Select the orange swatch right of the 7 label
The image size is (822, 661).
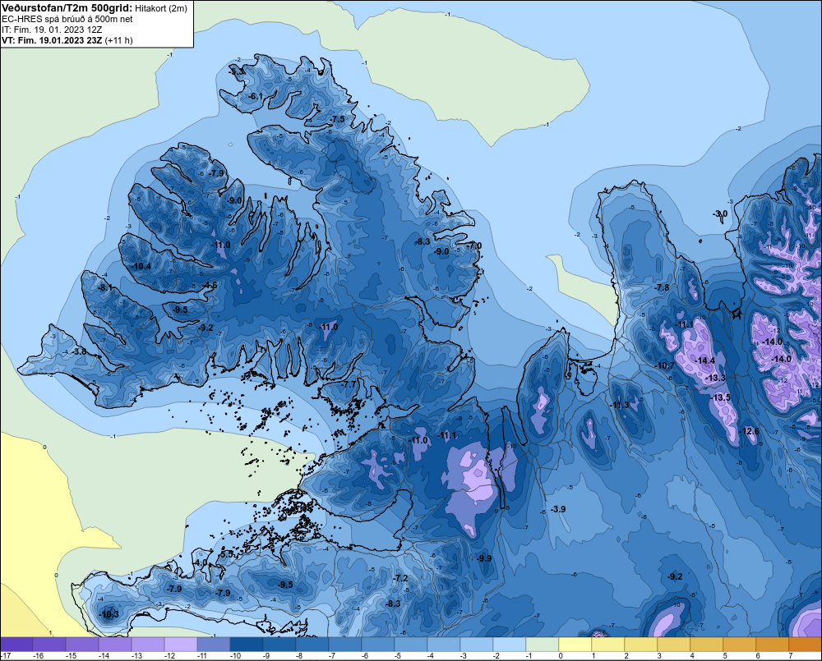tap(806, 645)
